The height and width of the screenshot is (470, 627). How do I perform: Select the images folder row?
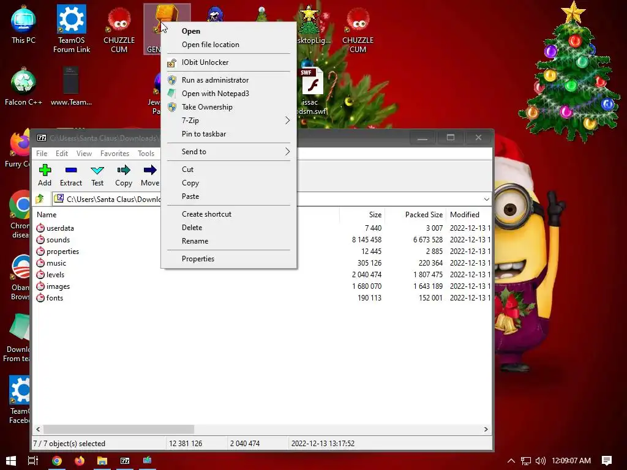[262, 286]
